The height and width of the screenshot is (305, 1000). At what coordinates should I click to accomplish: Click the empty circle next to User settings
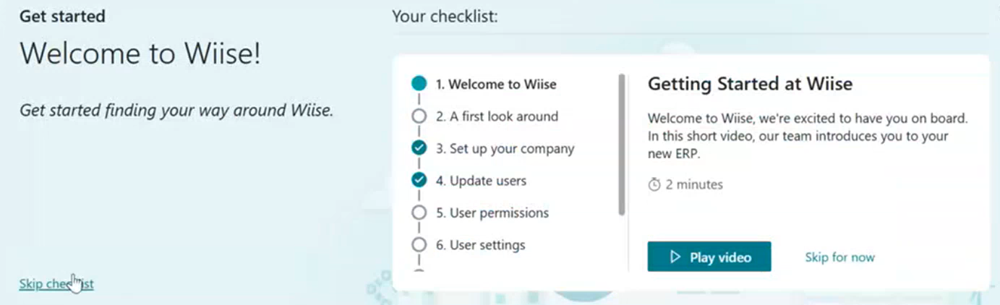click(419, 245)
